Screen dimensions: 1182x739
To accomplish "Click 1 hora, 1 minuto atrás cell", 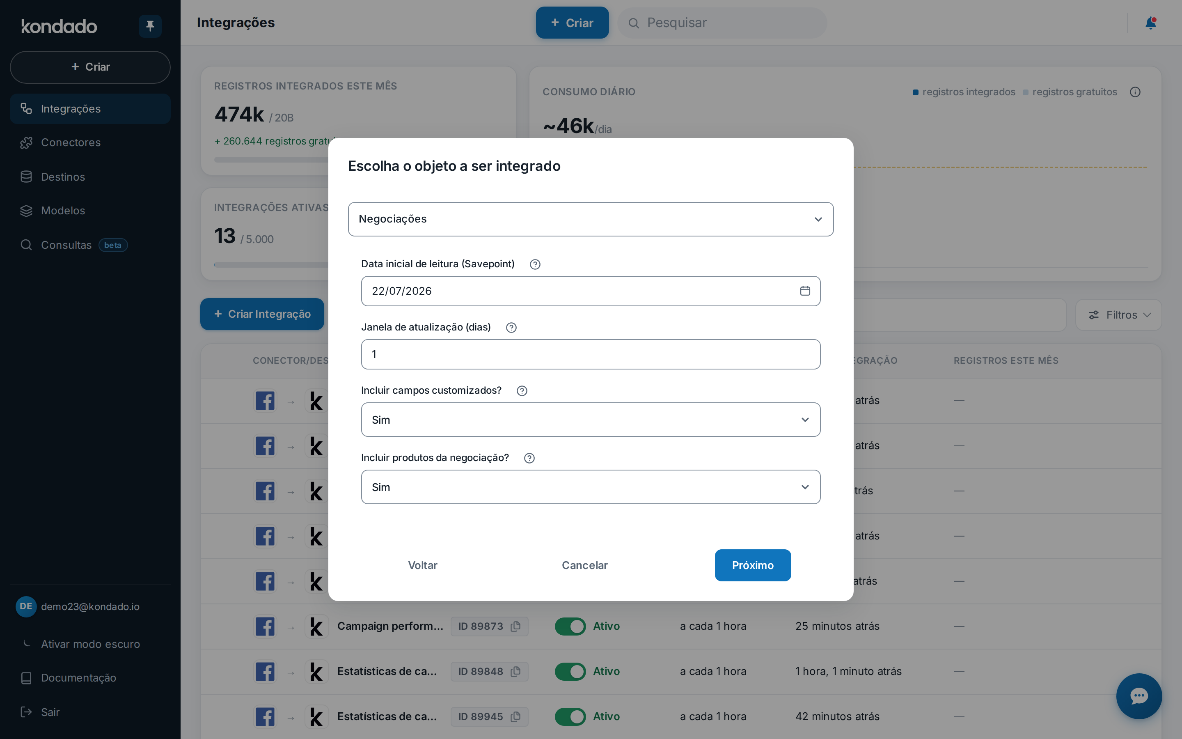I will click(848, 672).
